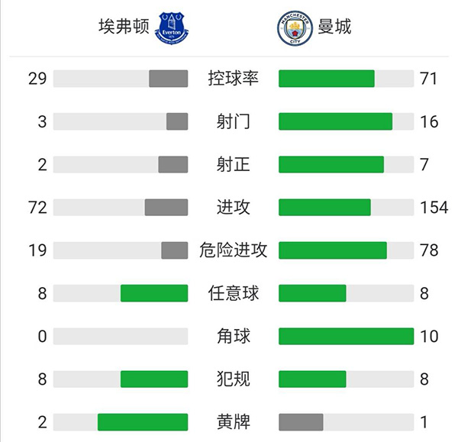This screenshot has height=442, width=458.
Task: Click the 控球率 stat label
Action: click(x=234, y=79)
